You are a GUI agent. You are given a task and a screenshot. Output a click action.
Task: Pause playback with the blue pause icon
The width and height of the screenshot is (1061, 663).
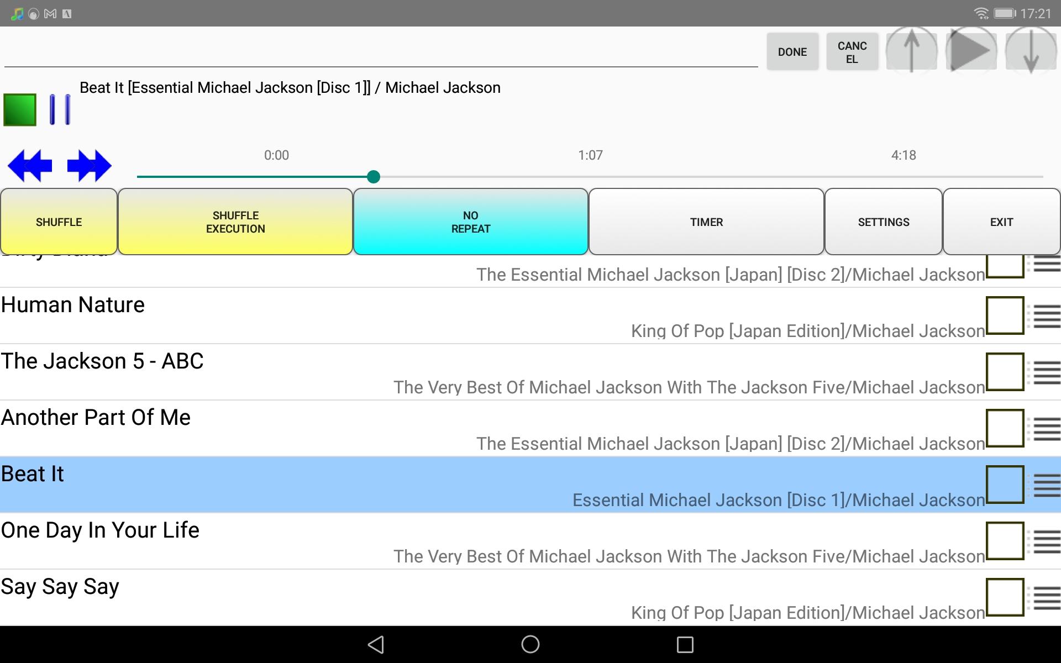(60, 109)
